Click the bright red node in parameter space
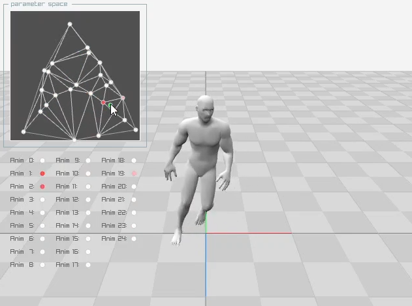This screenshot has width=412, height=306. pos(103,102)
